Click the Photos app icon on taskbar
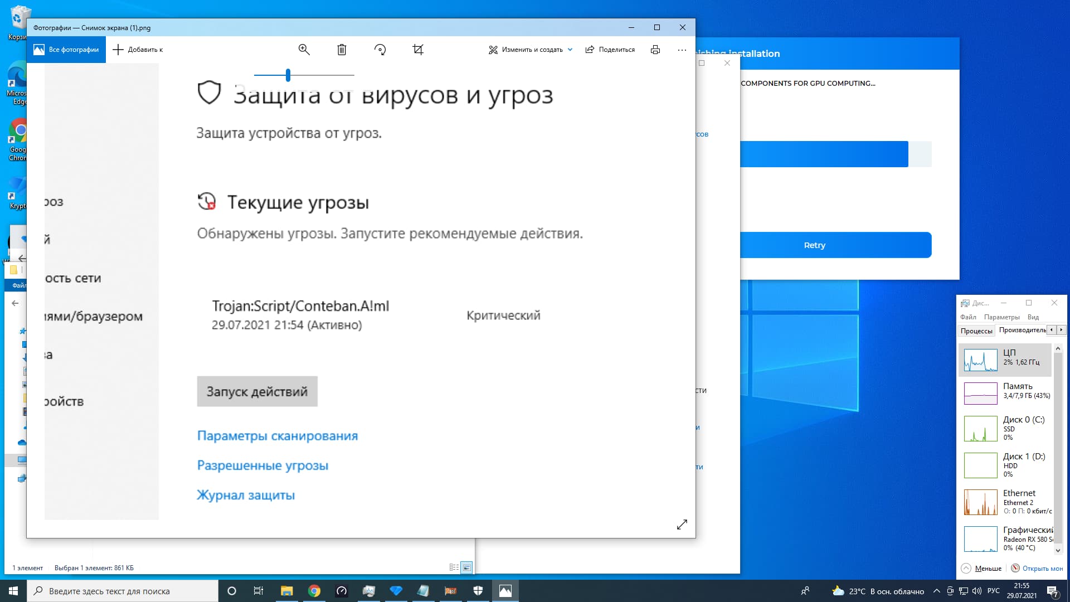Image resolution: width=1070 pixels, height=602 pixels. click(x=505, y=591)
